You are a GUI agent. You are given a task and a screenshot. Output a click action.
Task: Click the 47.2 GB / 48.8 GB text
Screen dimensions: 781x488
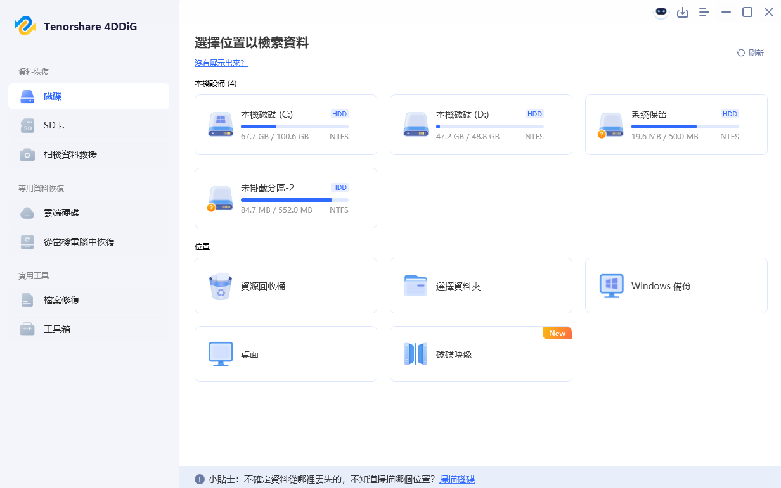click(x=468, y=137)
